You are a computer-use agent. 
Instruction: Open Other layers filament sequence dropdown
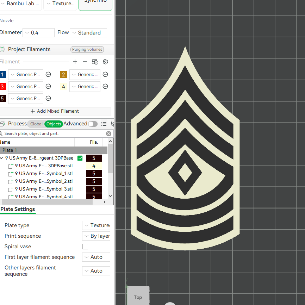[x=96, y=271]
